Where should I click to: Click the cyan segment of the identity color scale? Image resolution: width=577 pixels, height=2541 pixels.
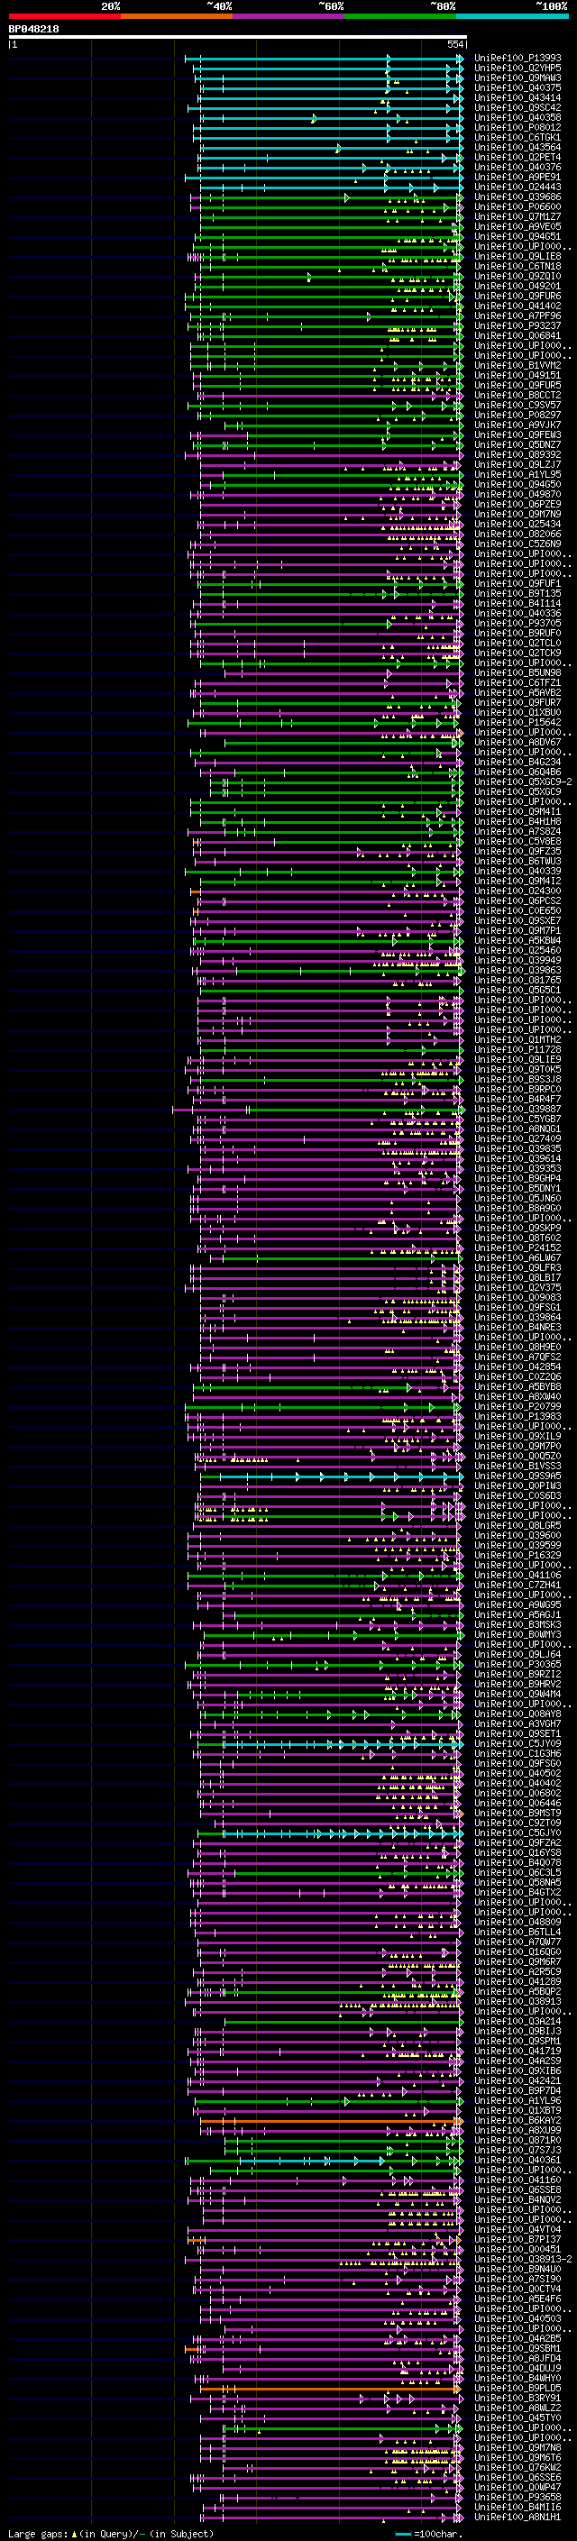pyautogui.click(x=512, y=16)
